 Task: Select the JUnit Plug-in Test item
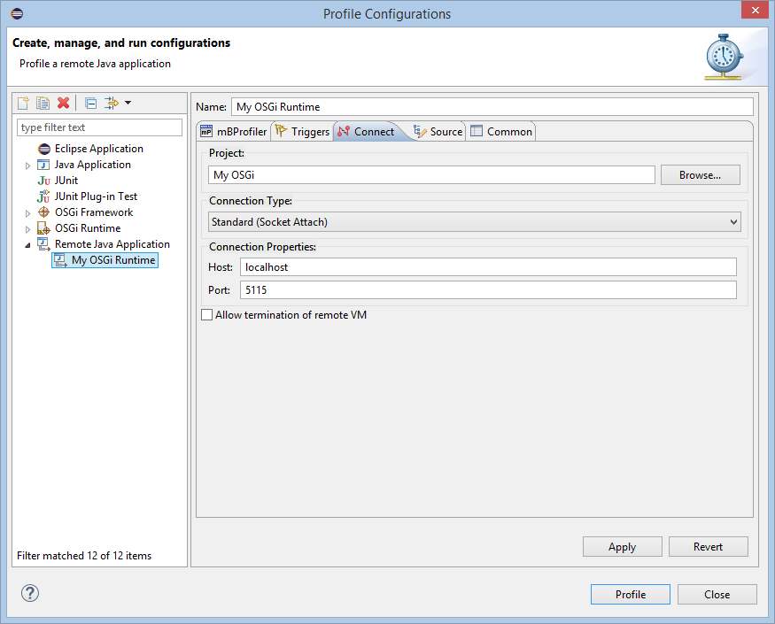tap(96, 196)
